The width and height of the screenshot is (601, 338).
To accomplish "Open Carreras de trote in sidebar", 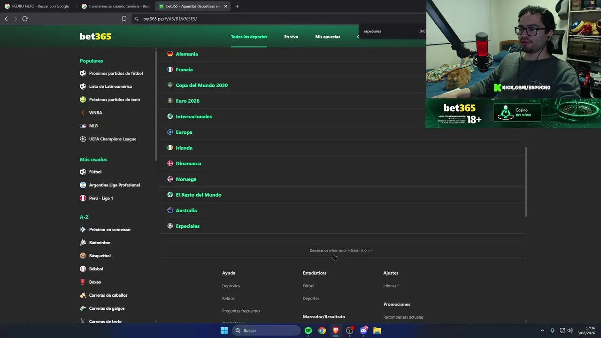I will point(105,322).
